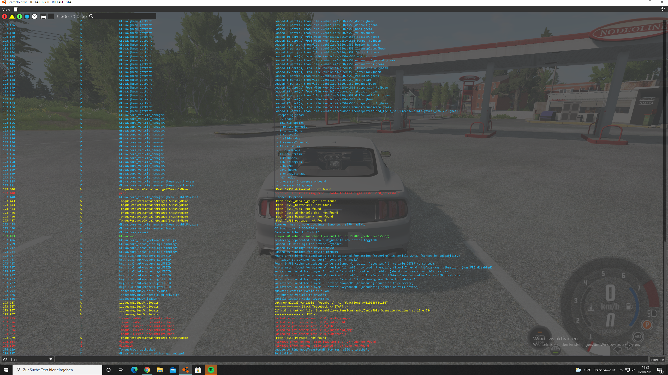
Task: Click the Filter(s) help (?) hint
Action: (73, 16)
